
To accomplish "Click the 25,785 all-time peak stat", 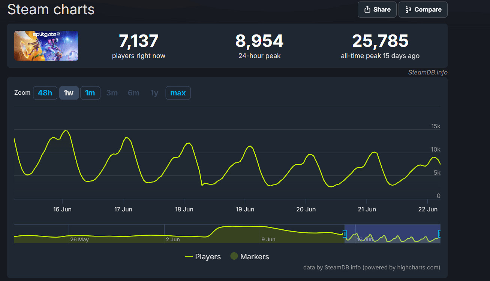I will tap(380, 41).
